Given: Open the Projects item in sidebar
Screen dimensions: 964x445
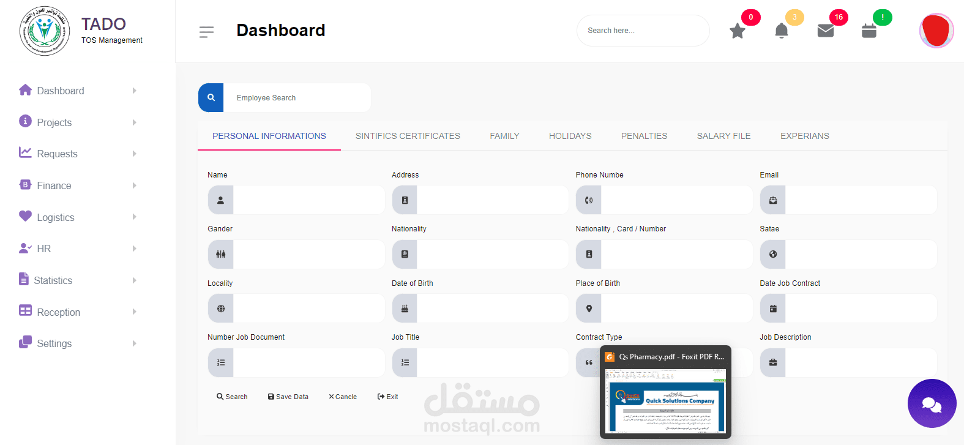Looking at the screenshot, I should pos(54,122).
